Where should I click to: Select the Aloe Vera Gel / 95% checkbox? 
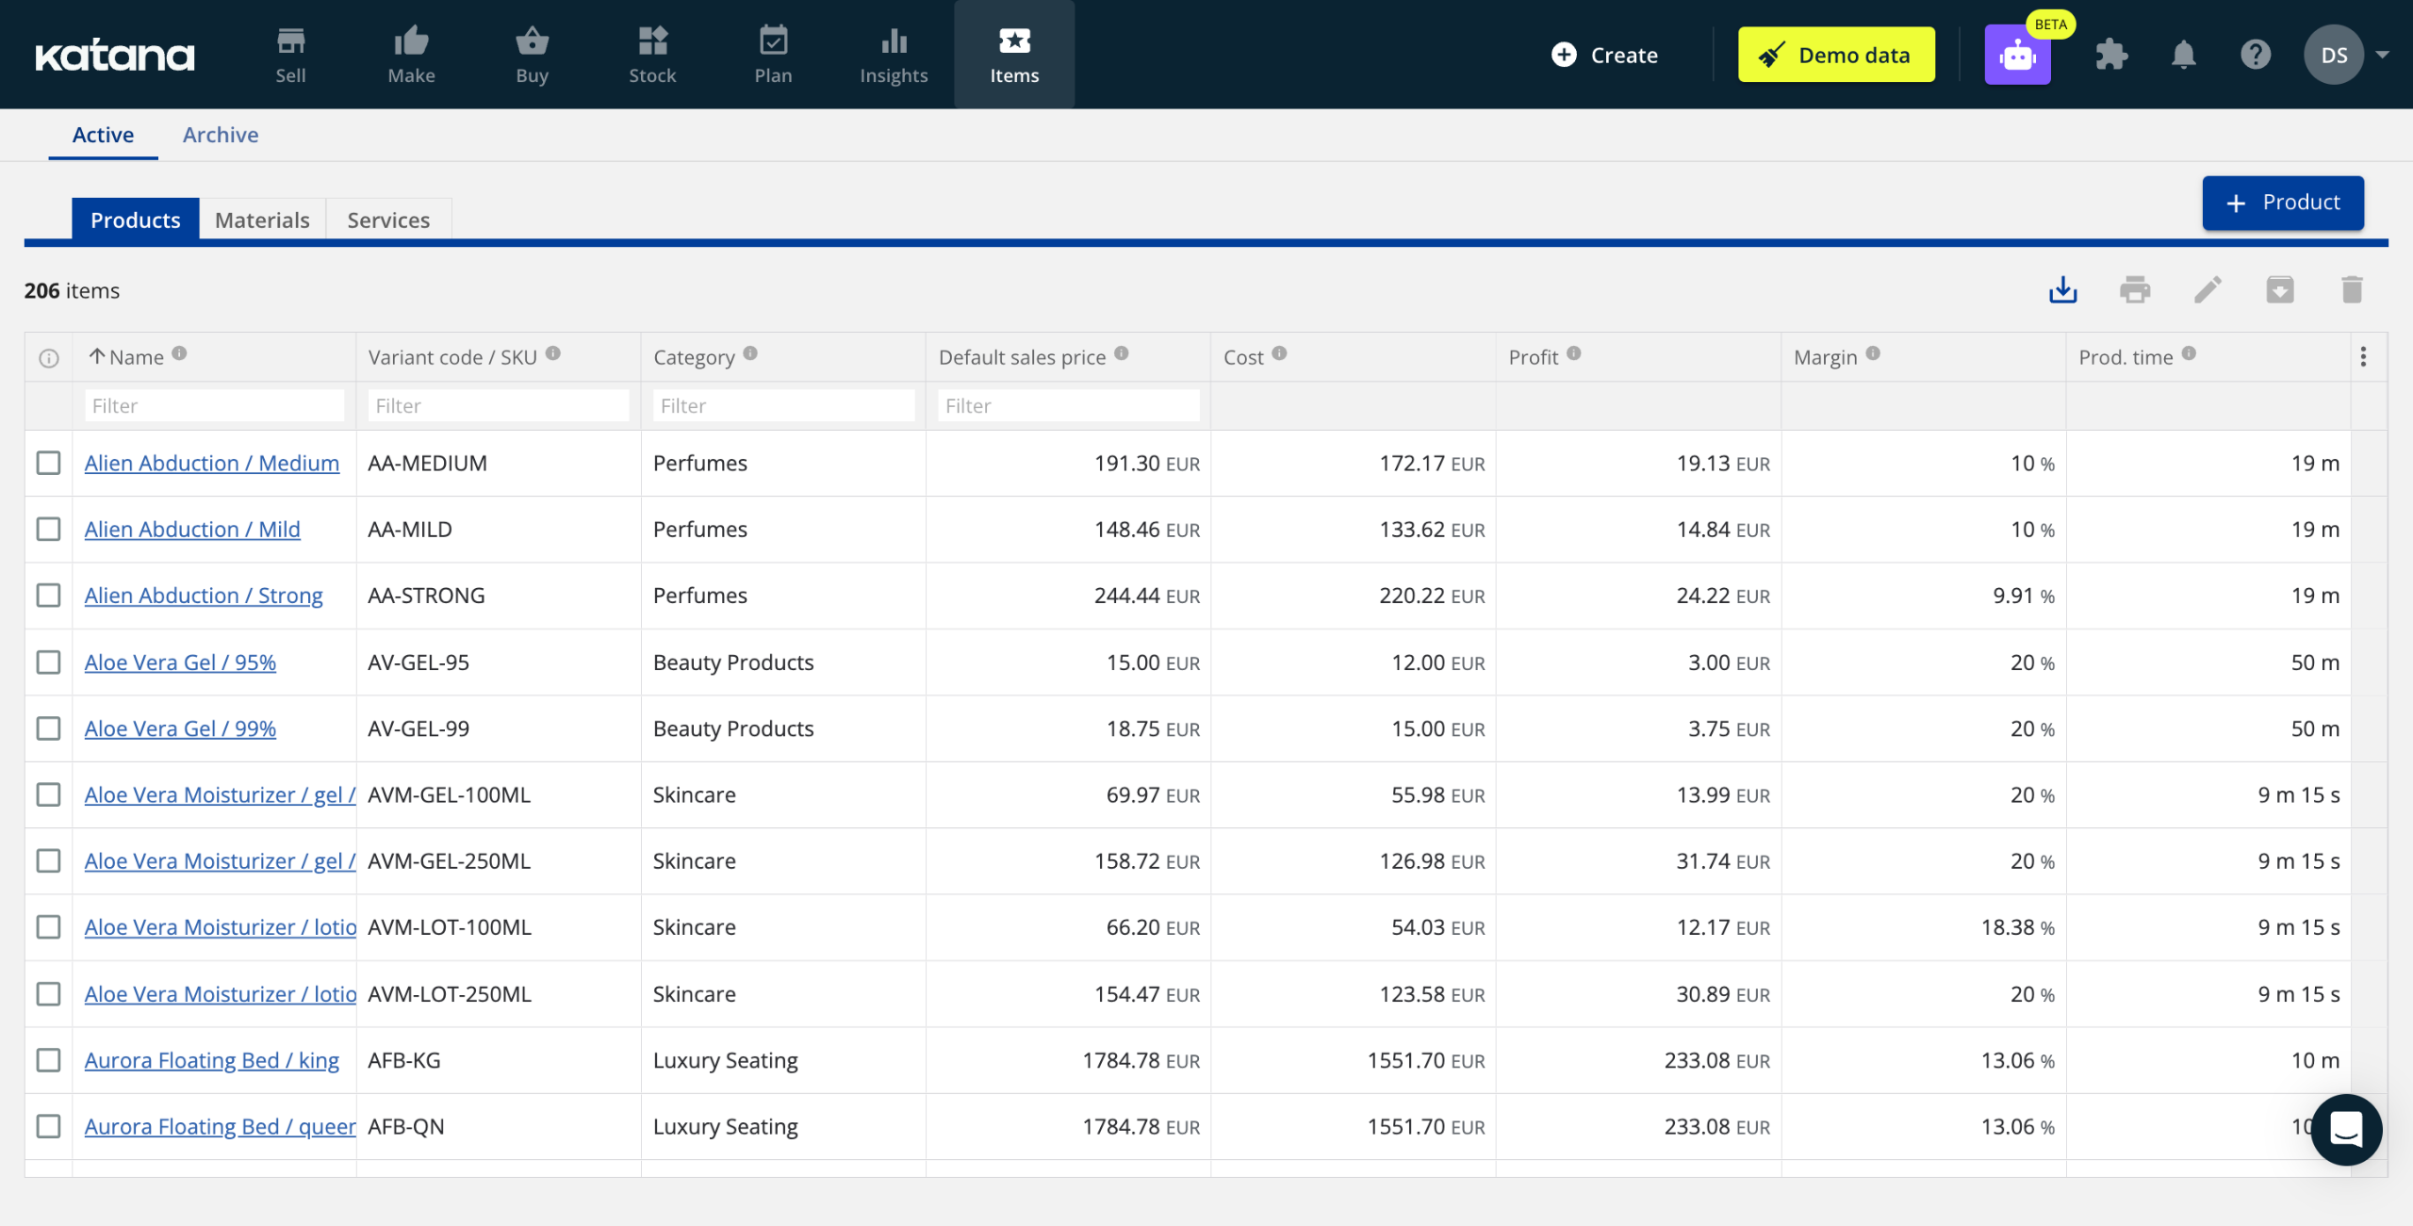point(48,662)
